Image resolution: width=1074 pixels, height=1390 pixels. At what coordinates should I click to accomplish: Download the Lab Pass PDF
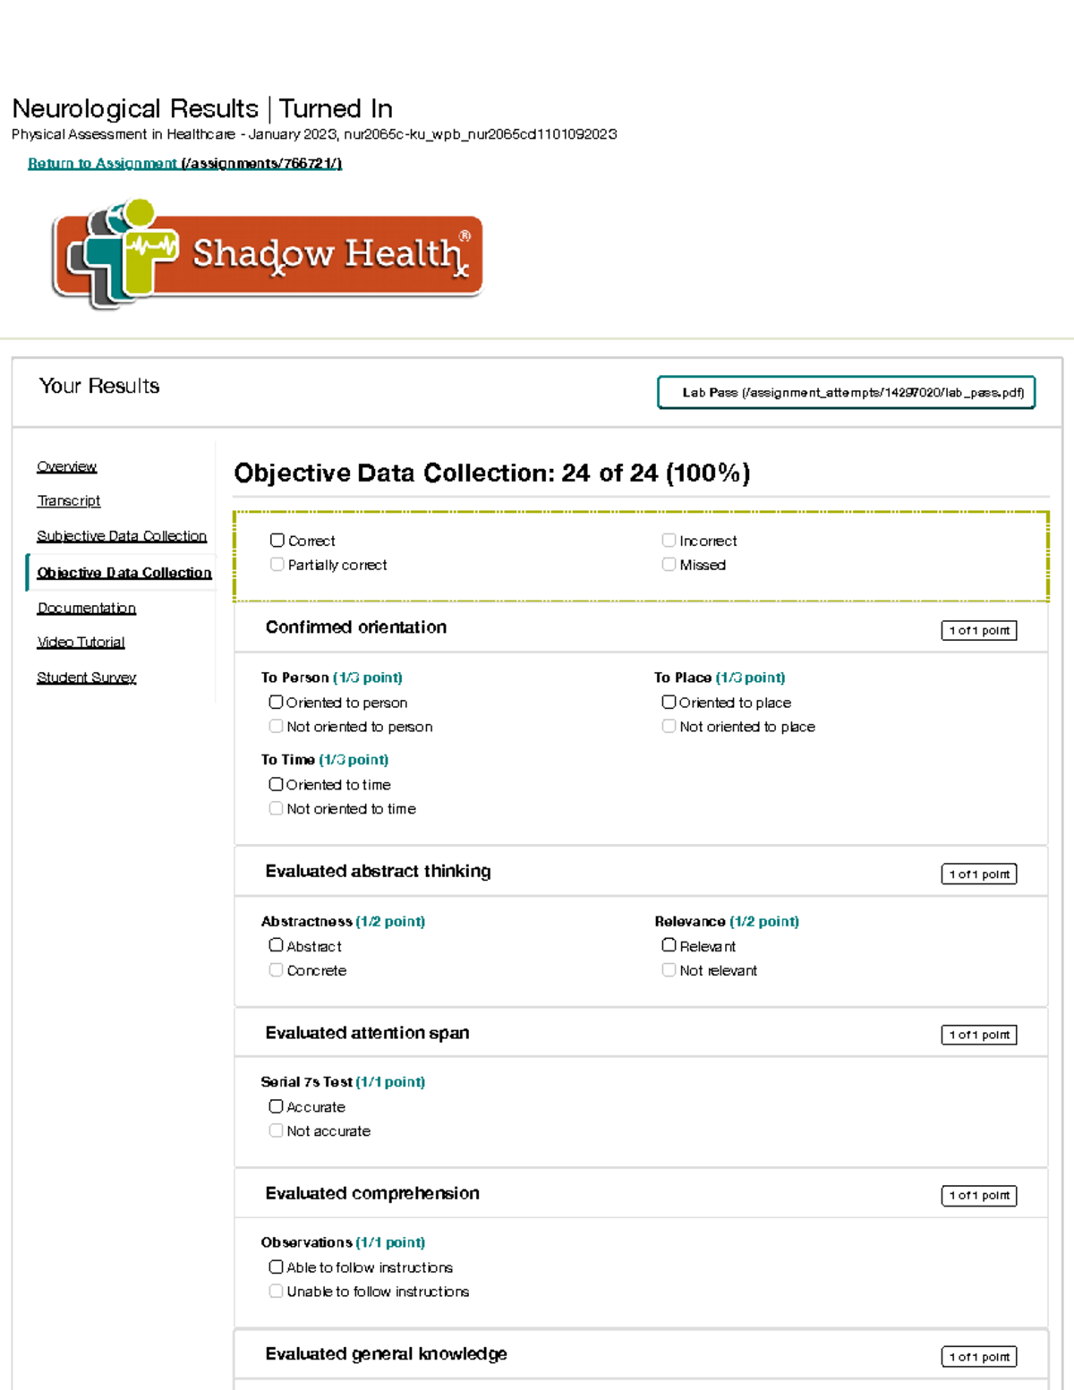tap(846, 392)
